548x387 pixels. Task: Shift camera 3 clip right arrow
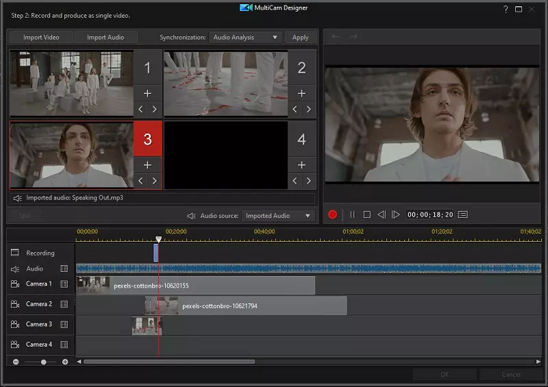tap(155, 181)
